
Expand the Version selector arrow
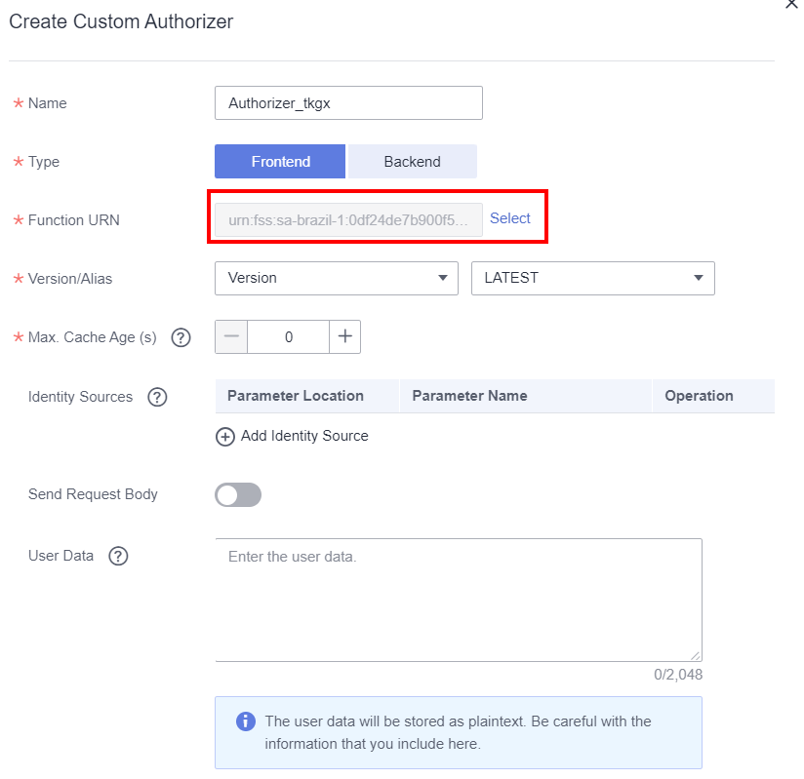coord(445,278)
